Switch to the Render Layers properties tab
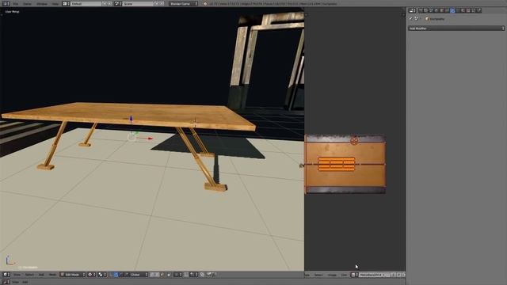This screenshot has height=285, width=507. pos(426,10)
